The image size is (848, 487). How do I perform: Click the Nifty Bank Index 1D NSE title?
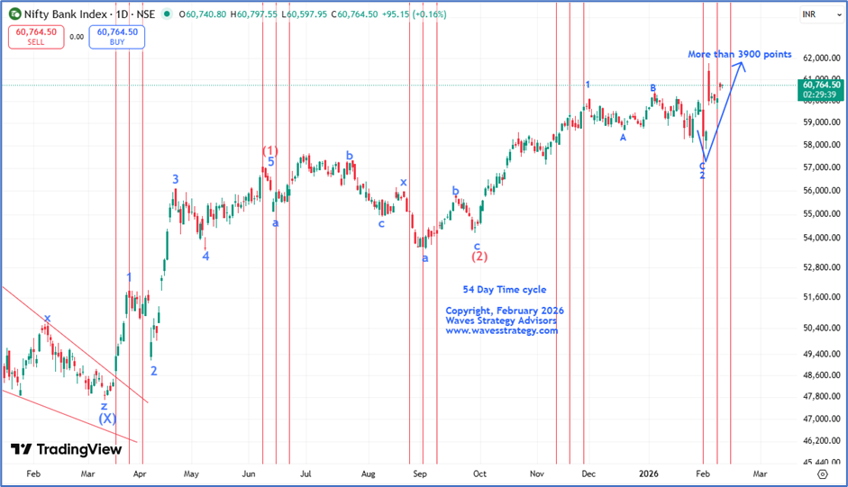coord(89,14)
